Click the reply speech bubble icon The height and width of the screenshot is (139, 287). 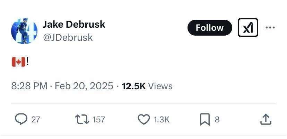[x=21, y=119]
